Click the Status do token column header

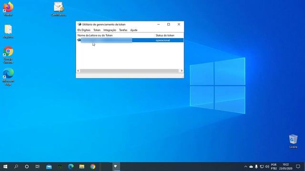pyautogui.click(x=165, y=35)
